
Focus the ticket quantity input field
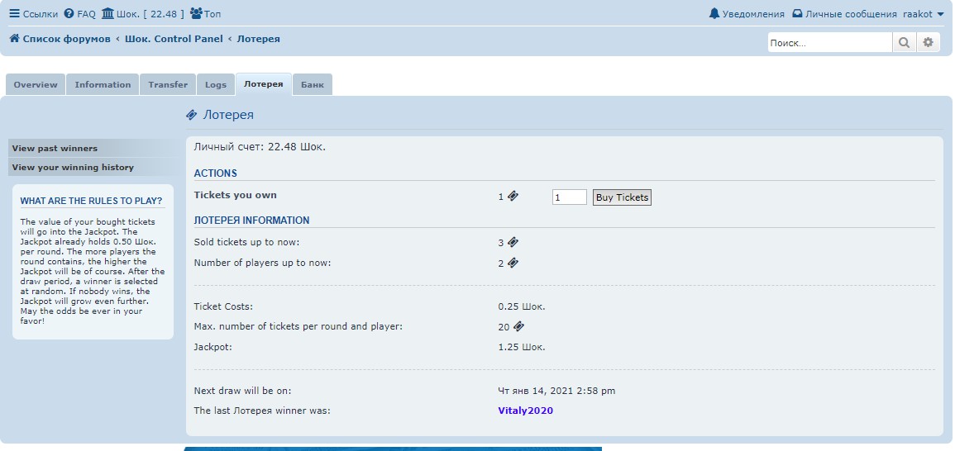[569, 197]
